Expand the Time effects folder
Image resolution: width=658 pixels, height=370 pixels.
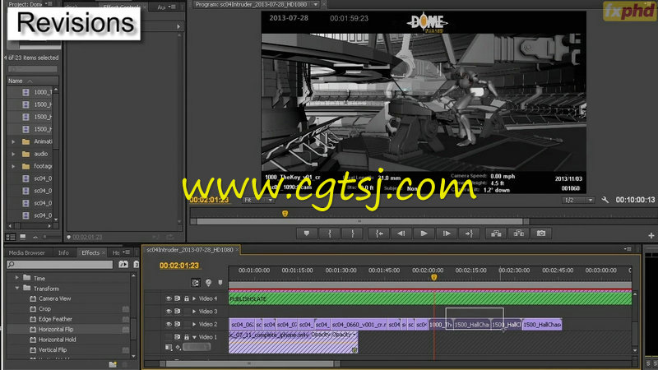pos(16,278)
